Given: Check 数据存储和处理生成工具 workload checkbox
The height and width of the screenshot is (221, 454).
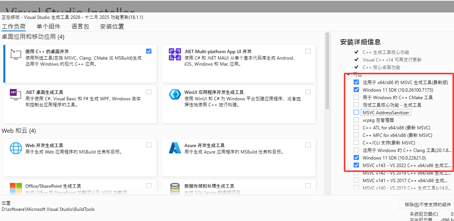Looking at the screenshot, I should (x=308, y=186).
